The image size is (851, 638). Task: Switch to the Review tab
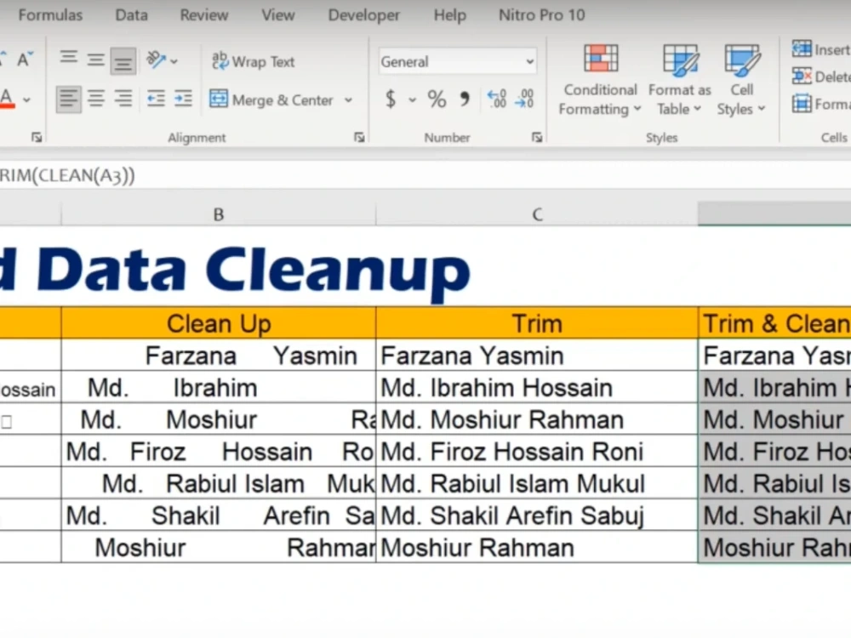(204, 14)
